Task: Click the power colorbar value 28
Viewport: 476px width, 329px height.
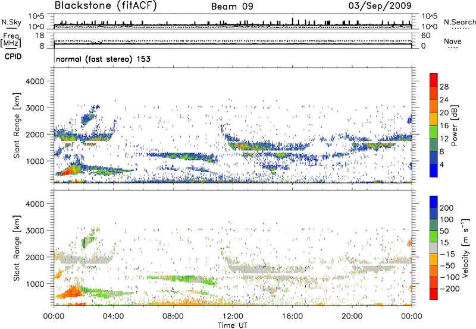Action: click(444, 87)
